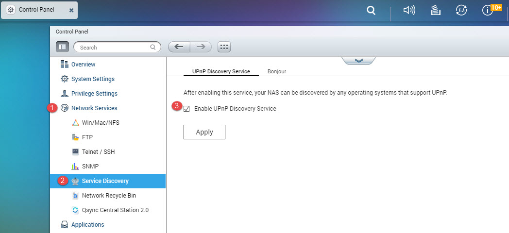Open event notifications info icon
The image size is (509, 233).
coord(487,11)
